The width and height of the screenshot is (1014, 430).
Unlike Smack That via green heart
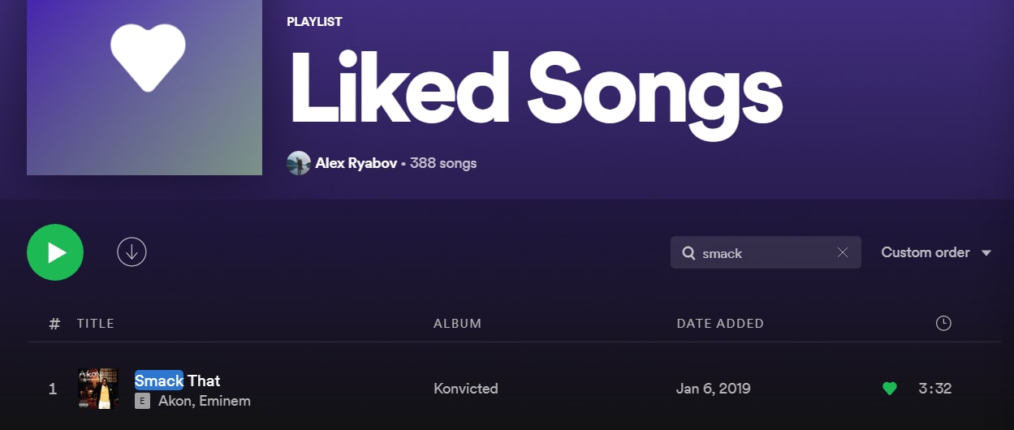click(890, 389)
